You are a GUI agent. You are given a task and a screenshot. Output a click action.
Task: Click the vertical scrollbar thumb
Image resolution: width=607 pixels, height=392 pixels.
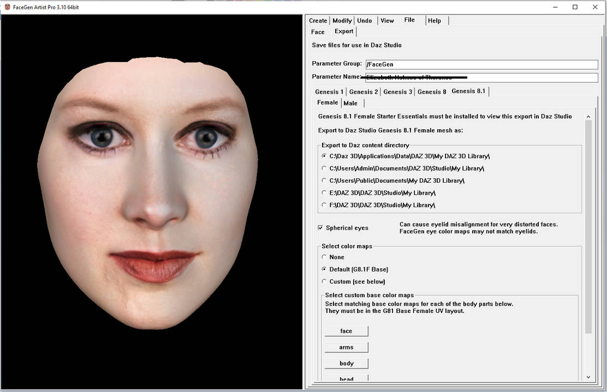click(588, 227)
